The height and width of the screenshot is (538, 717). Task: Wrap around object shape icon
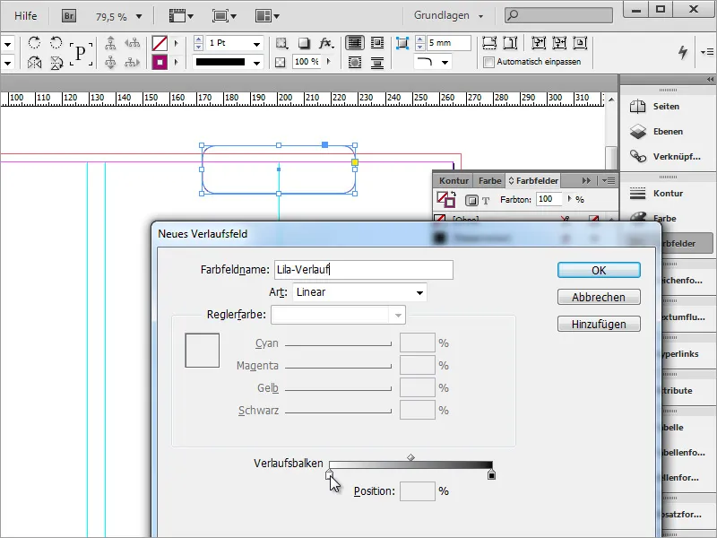[355, 62]
